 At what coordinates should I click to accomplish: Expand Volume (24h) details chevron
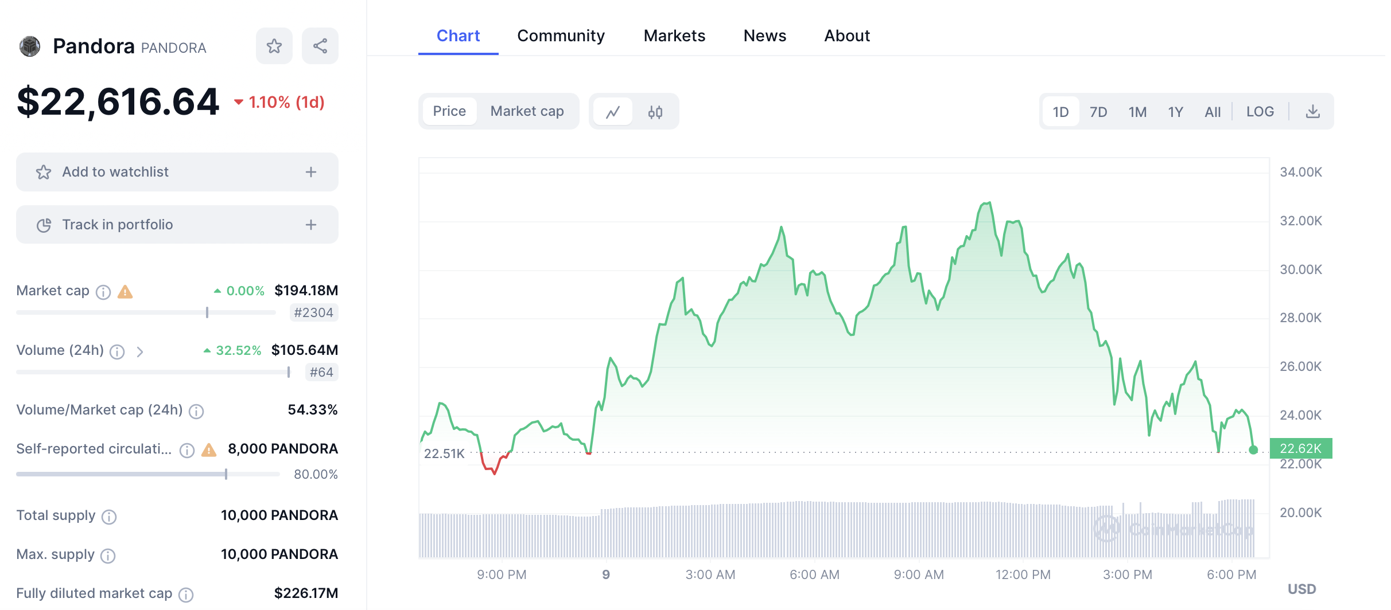(140, 352)
